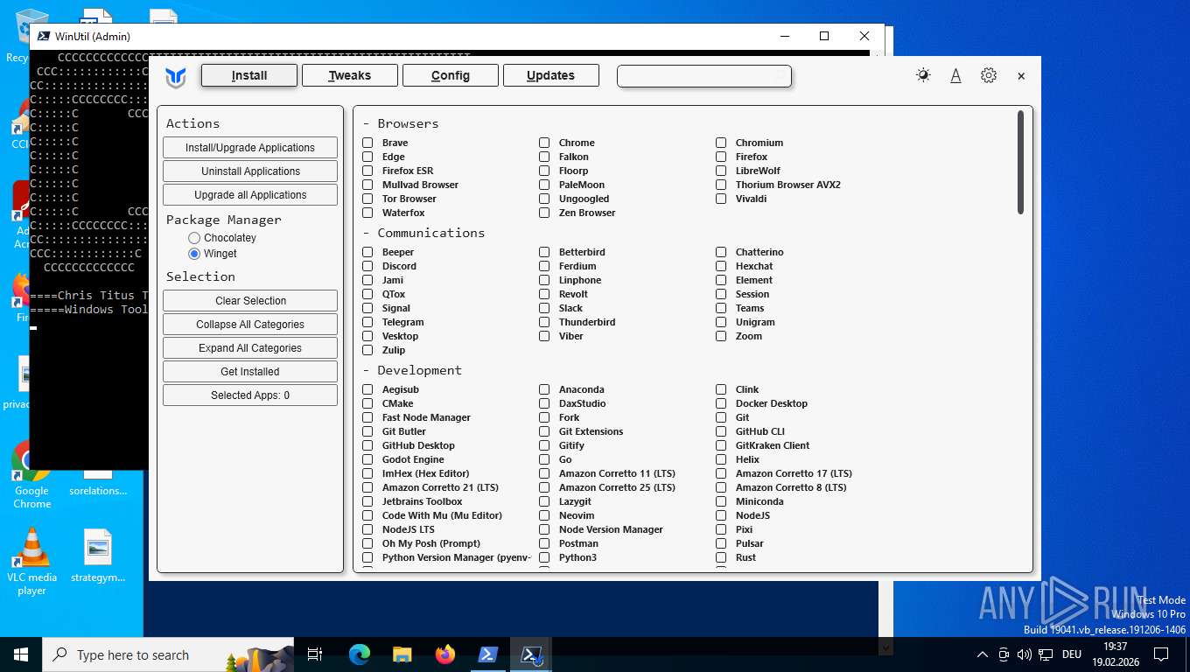Check the Brave browser checkbox
The image size is (1190, 672).
pyautogui.click(x=367, y=143)
